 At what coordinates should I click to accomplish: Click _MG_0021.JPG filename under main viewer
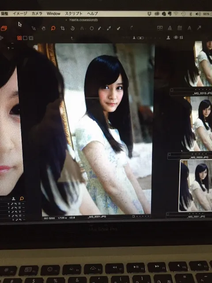(97, 216)
